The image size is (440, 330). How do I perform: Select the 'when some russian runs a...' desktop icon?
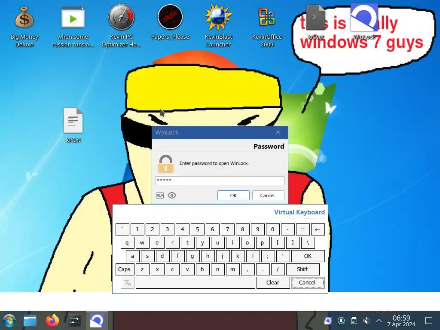(x=73, y=27)
